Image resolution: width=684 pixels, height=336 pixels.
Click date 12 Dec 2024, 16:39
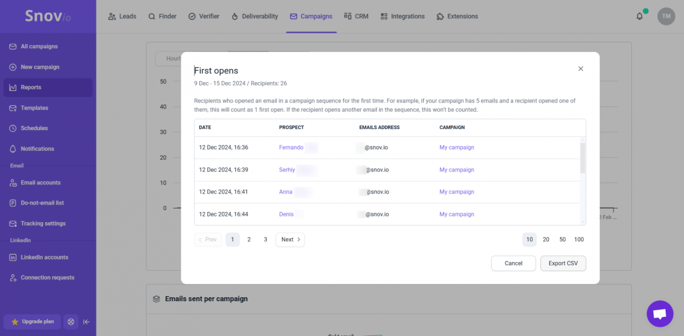224,170
